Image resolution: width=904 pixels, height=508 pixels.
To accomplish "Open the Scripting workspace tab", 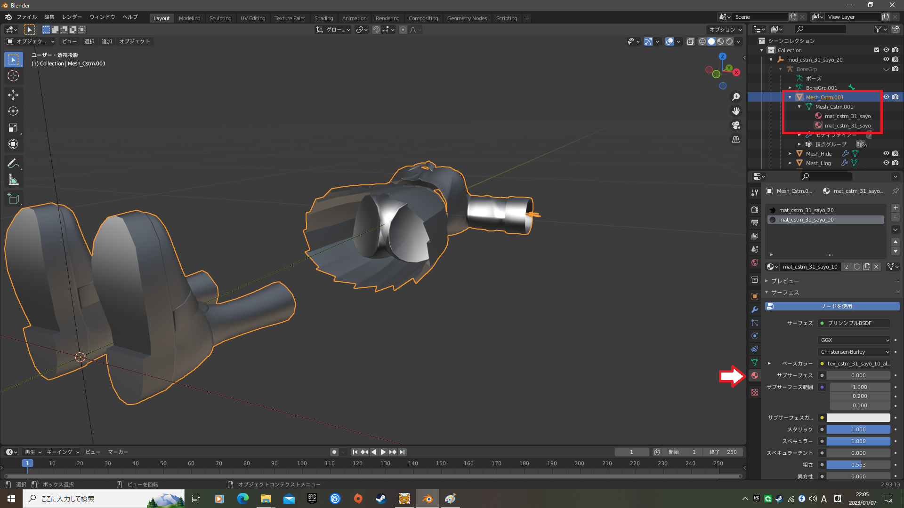I will tap(507, 18).
